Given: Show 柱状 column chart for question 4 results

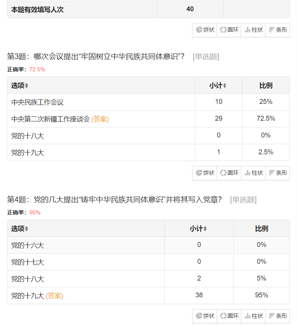Looking at the screenshot, I should (x=253, y=316).
